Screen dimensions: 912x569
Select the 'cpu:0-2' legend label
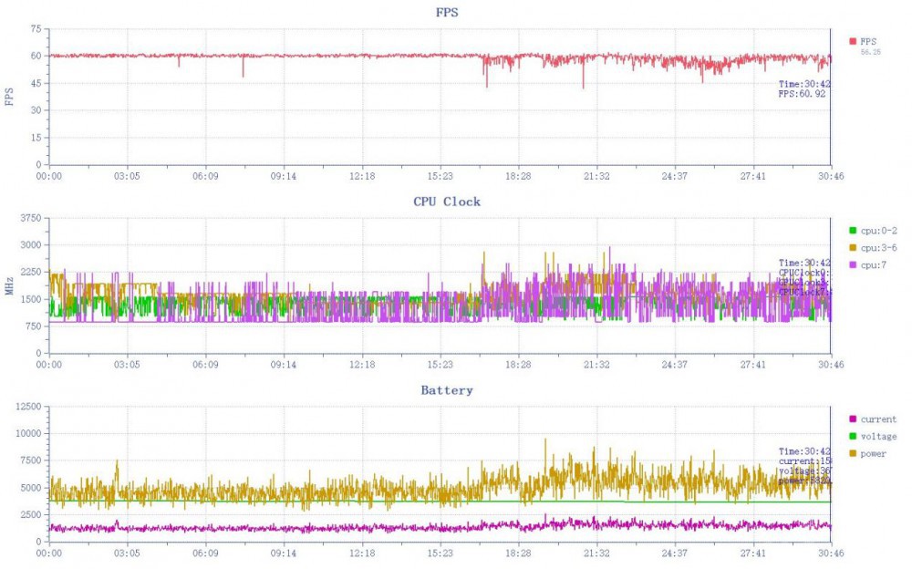(x=879, y=231)
